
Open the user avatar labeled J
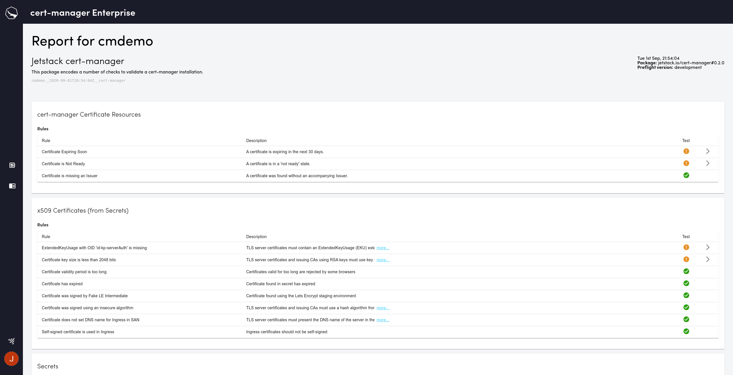pyautogui.click(x=11, y=359)
